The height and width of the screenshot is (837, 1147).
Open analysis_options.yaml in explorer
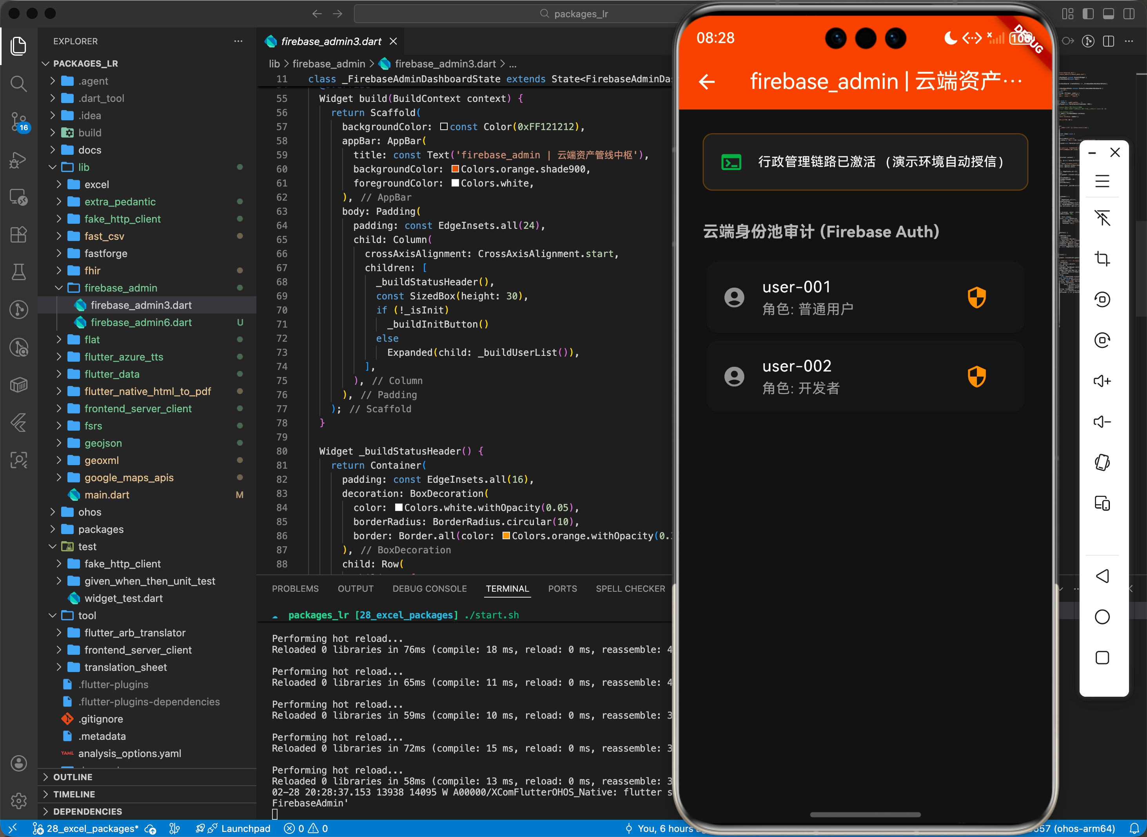pyautogui.click(x=147, y=754)
